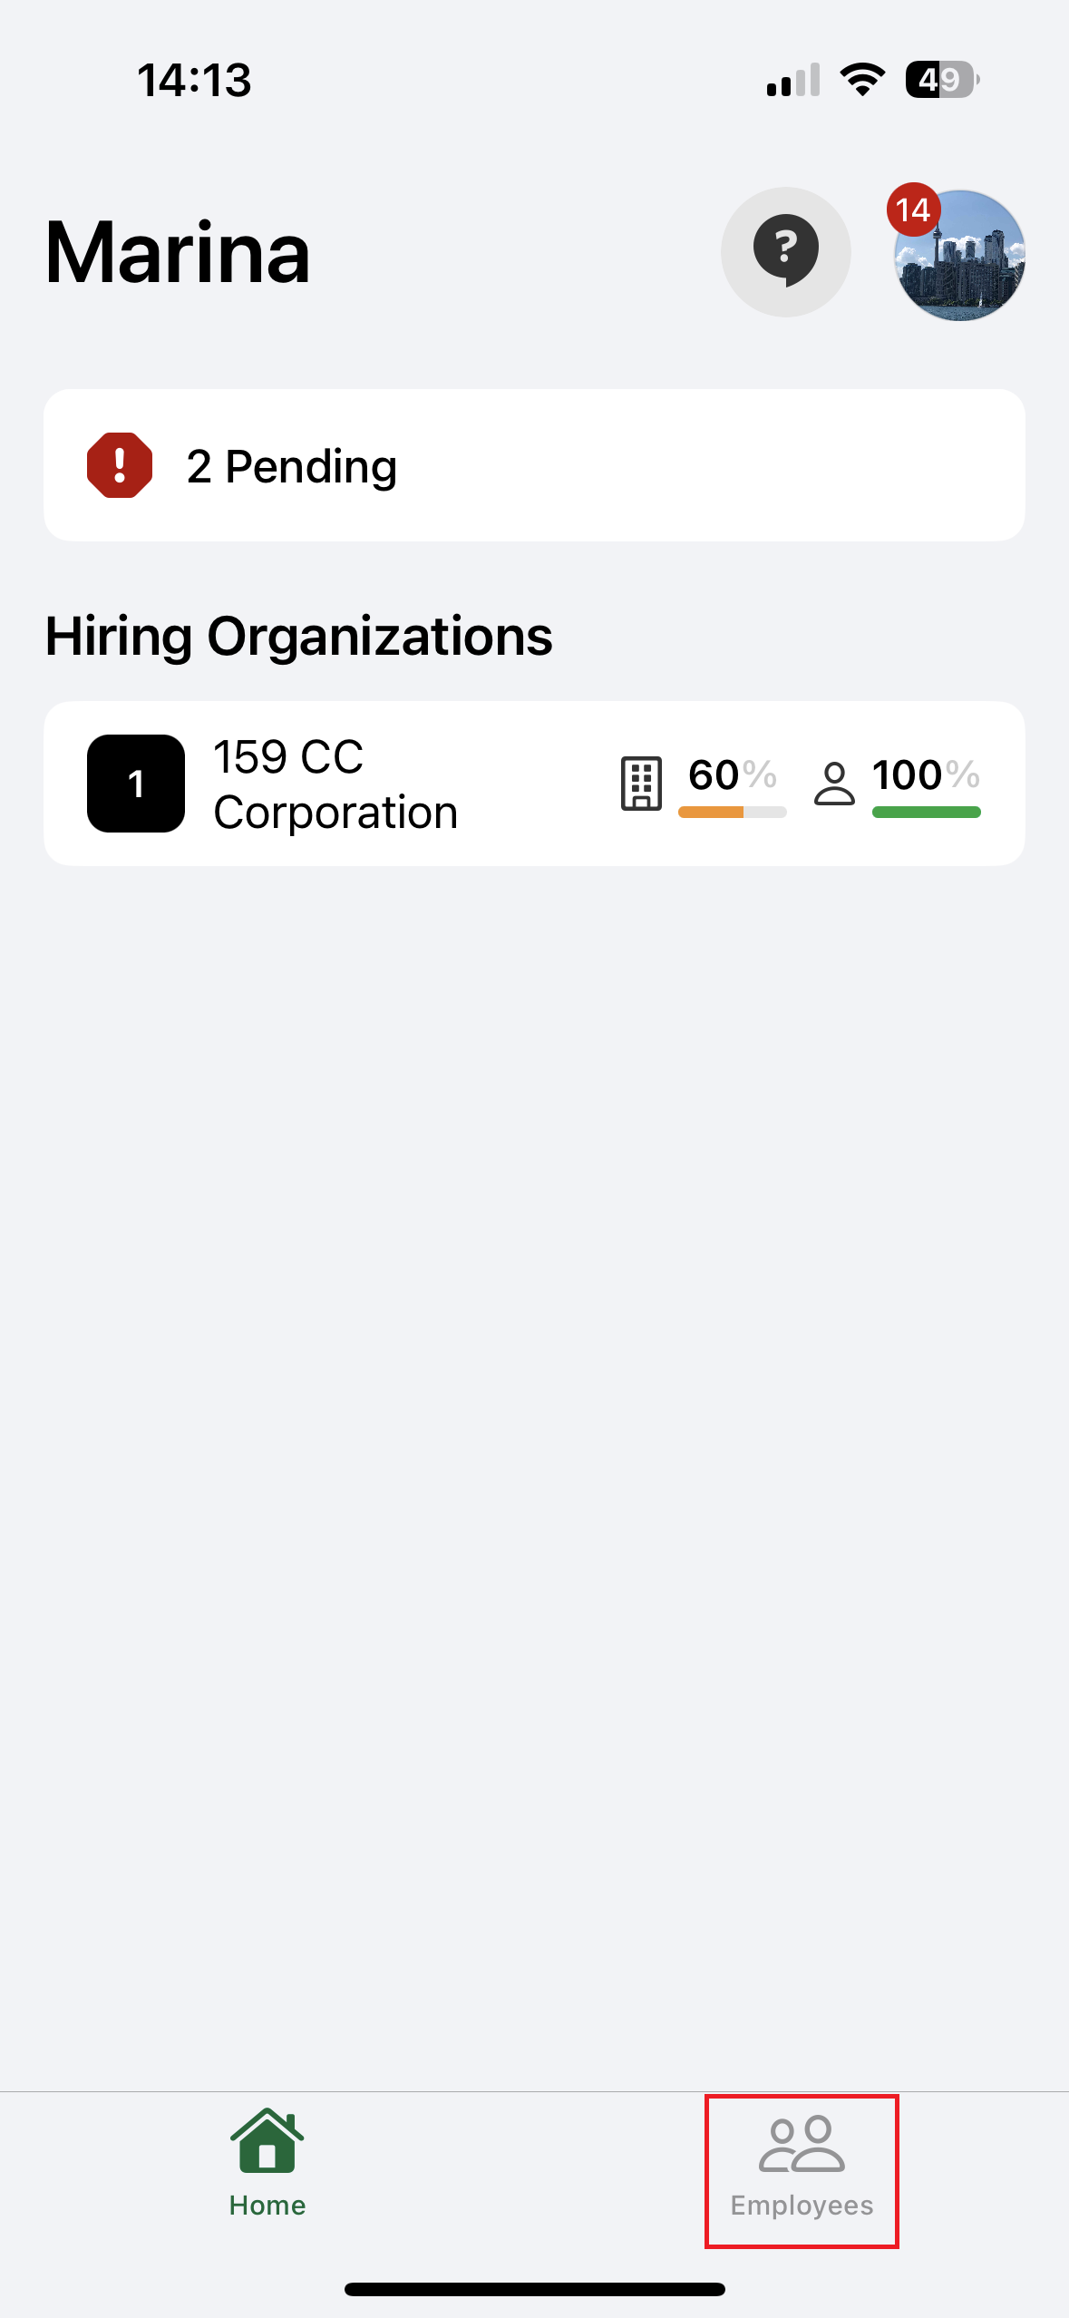The height and width of the screenshot is (2318, 1069).
Task: Tap the Hiring Organizations heading
Action: (x=298, y=636)
